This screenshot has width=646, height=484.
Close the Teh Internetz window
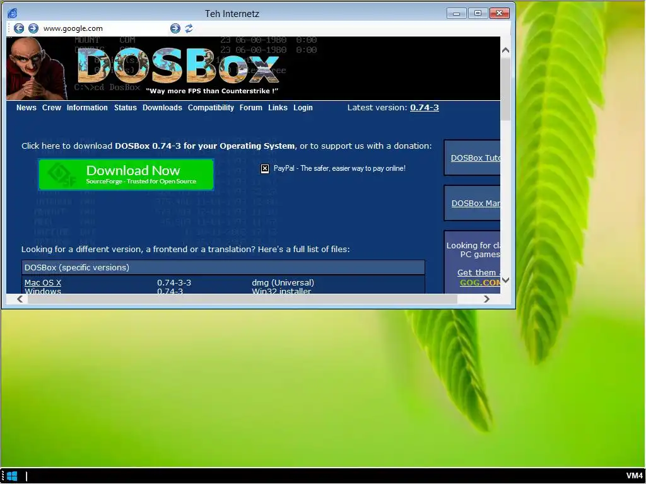(500, 14)
